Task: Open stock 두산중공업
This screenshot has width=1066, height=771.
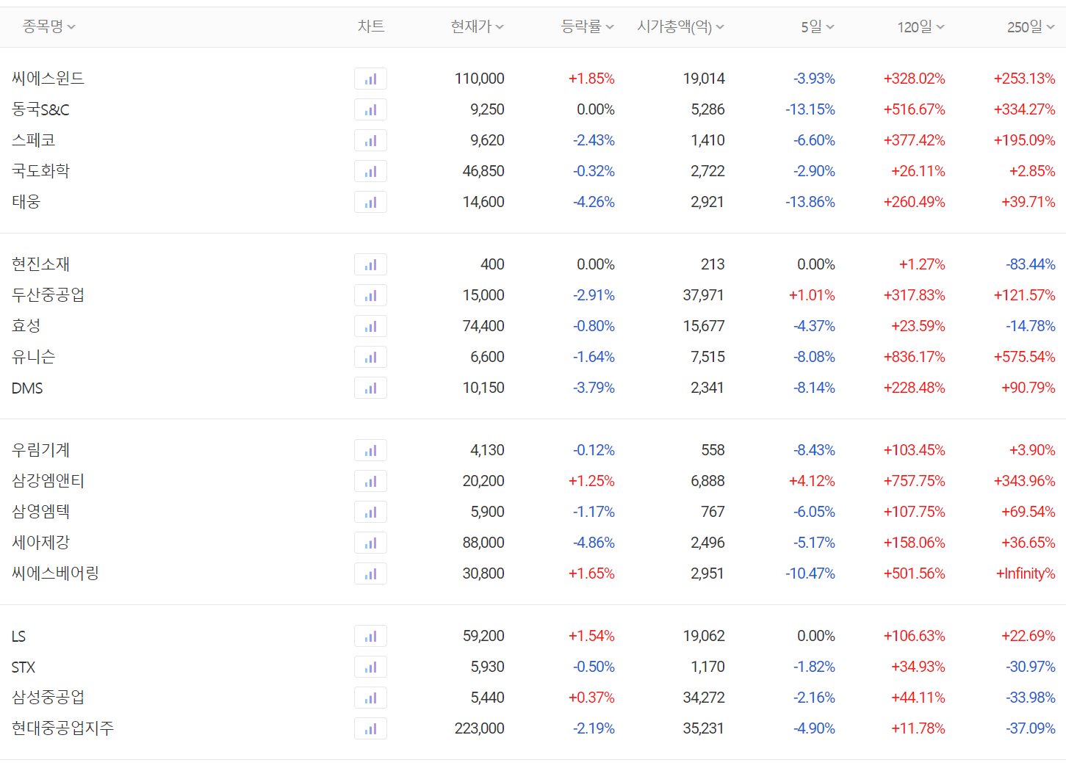Action: [48, 294]
